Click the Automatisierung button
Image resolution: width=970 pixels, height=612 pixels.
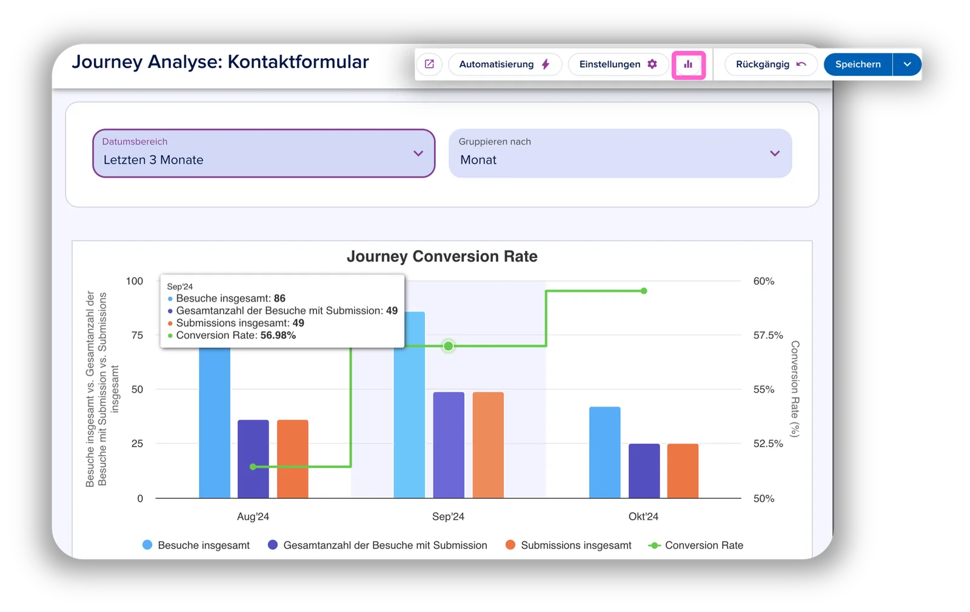[x=504, y=64]
